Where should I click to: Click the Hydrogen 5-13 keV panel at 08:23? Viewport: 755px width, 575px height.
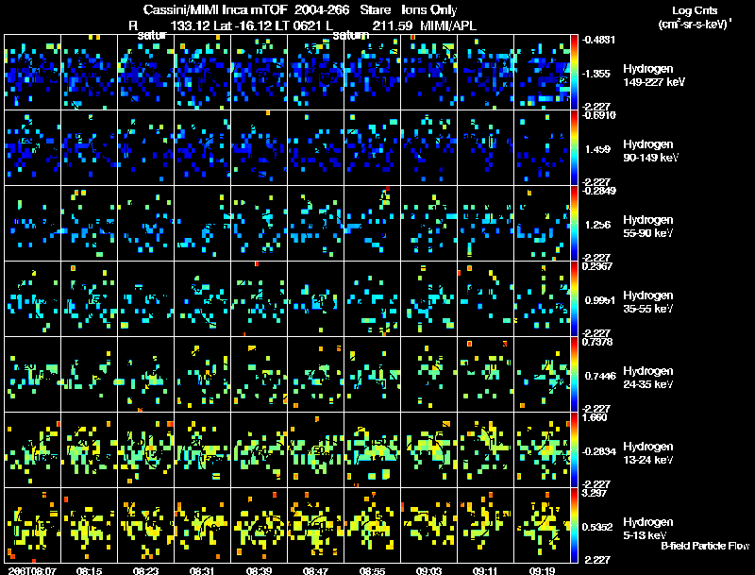coord(146,525)
